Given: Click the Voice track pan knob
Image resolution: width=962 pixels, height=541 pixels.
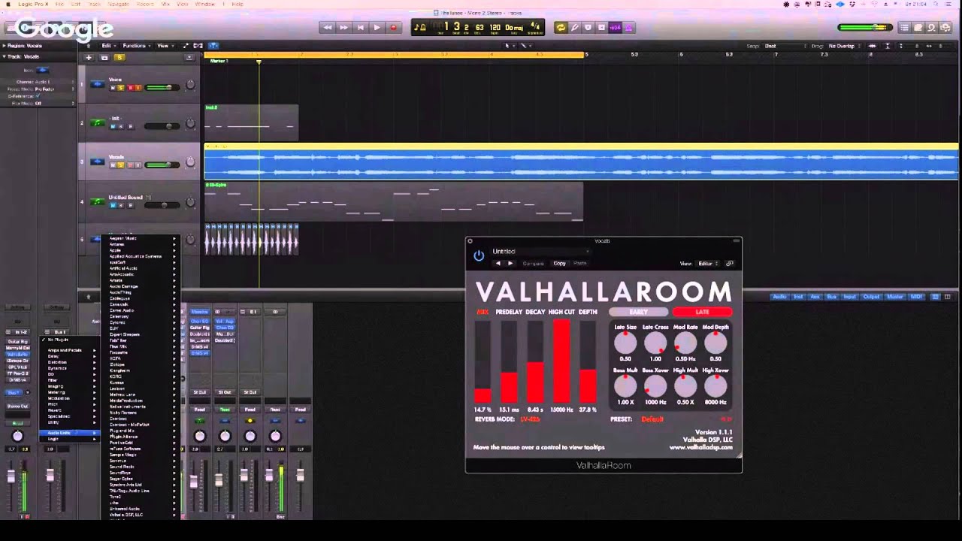Looking at the screenshot, I should coord(190,85).
